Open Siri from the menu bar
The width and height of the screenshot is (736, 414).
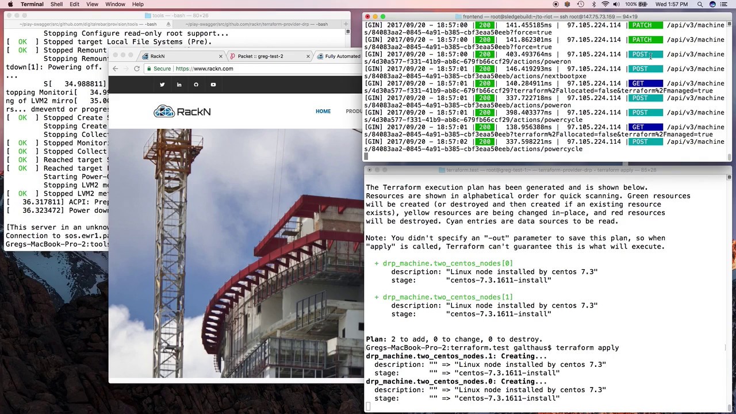tap(712, 4)
